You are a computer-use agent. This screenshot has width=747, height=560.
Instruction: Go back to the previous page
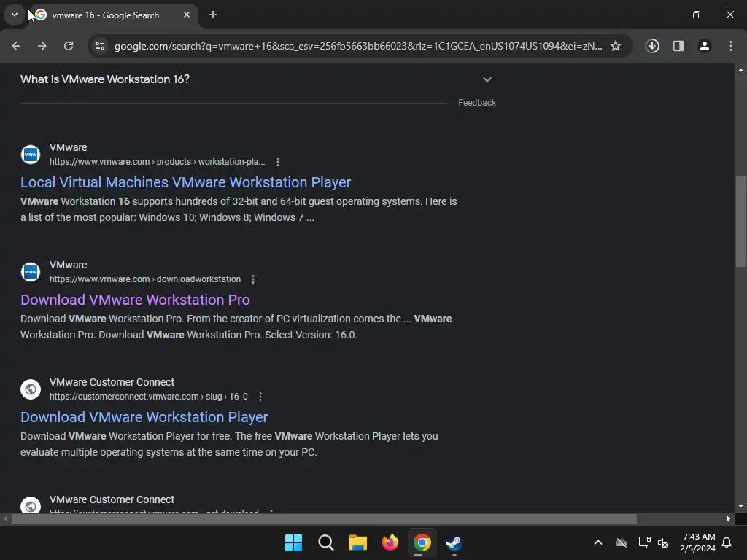(x=16, y=46)
